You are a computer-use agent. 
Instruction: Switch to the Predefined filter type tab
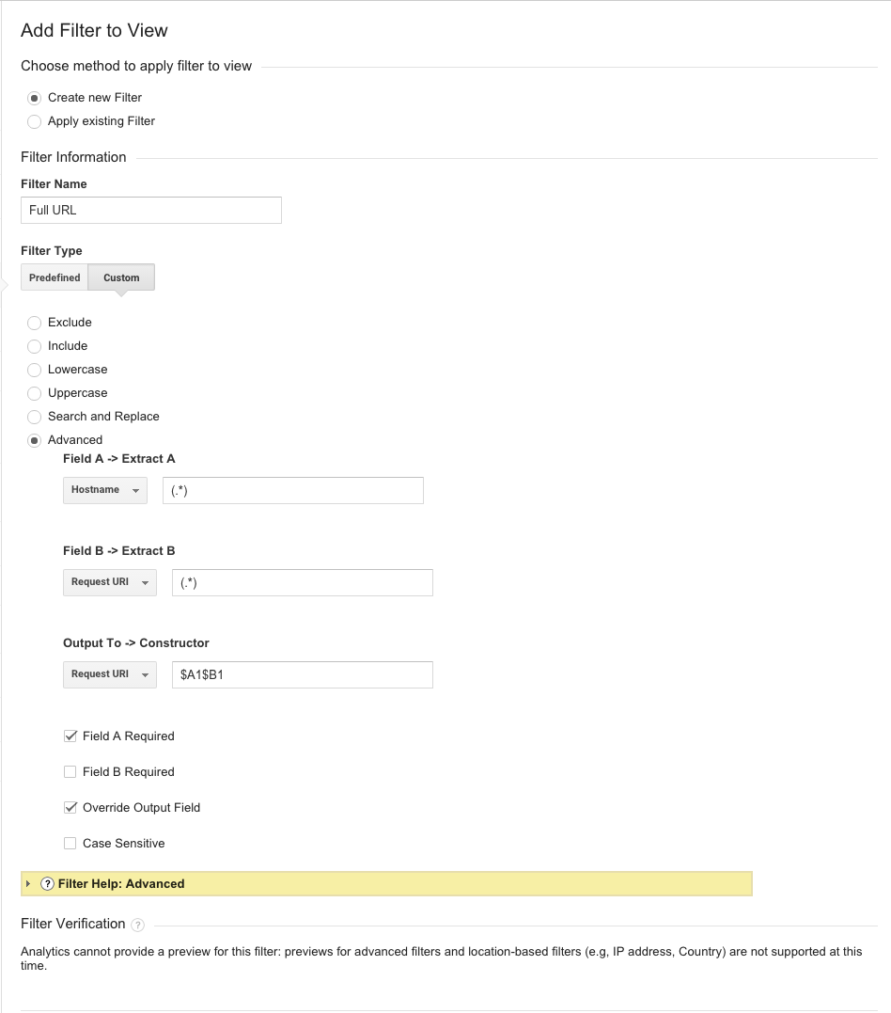[x=55, y=277]
